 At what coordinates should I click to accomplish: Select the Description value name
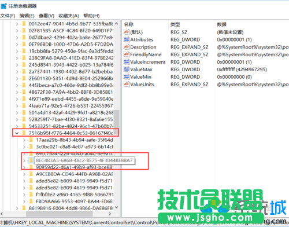tap(143, 47)
